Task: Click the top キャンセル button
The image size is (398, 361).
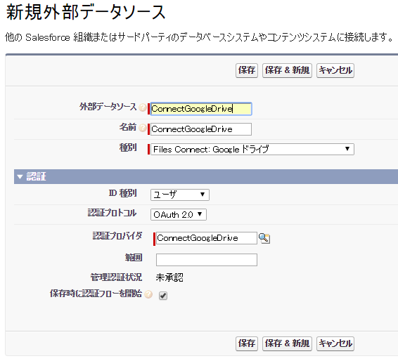Action: pos(335,70)
